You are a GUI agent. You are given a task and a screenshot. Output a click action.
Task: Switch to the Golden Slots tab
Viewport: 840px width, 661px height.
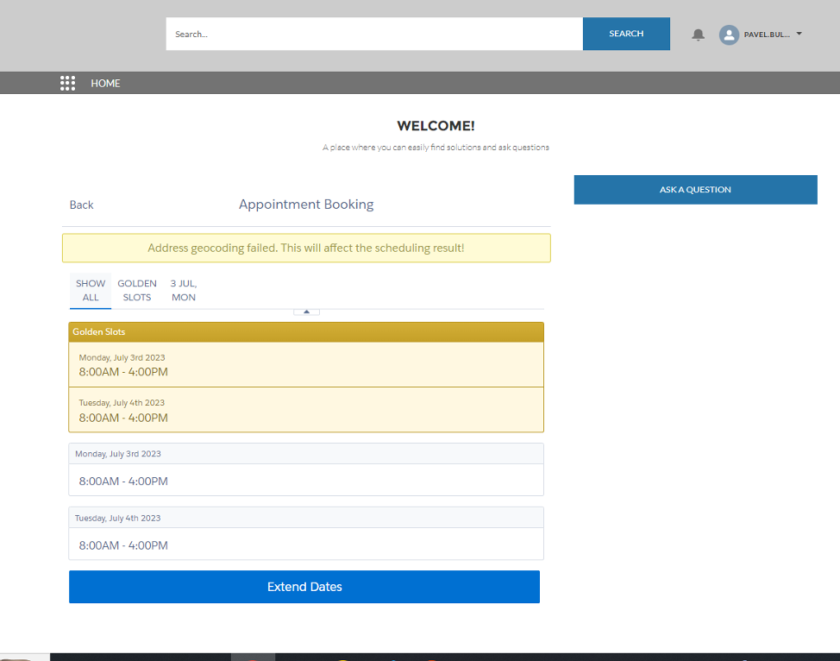click(137, 290)
